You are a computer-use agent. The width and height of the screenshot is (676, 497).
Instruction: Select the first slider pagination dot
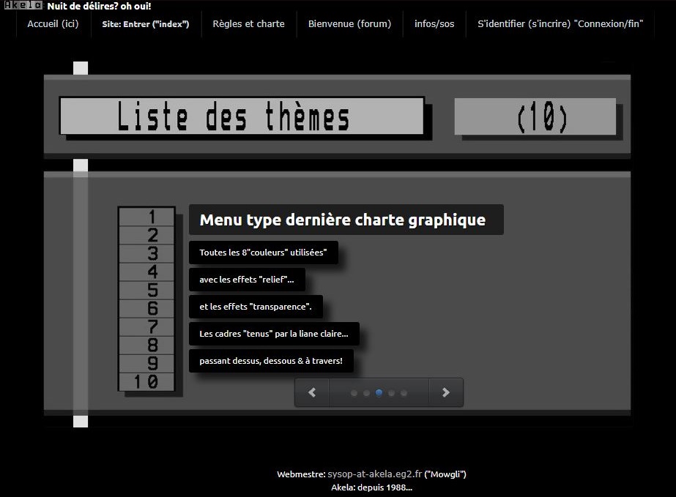(x=354, y=393)
